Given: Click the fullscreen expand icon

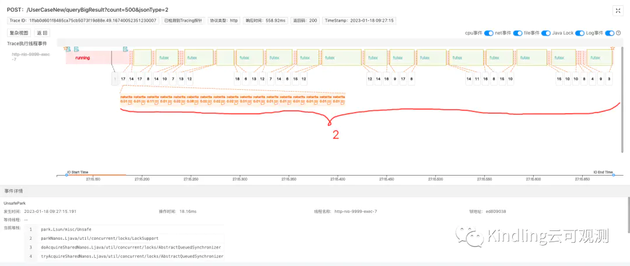Looking at the screenshot, I should 618,10.
